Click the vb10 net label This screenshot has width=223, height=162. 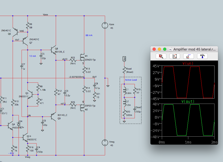pos(65,59)
